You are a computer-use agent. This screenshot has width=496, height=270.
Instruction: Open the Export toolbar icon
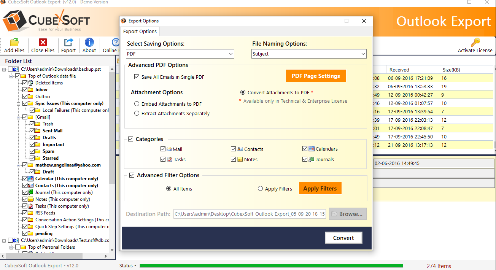(x=68, y=43)
